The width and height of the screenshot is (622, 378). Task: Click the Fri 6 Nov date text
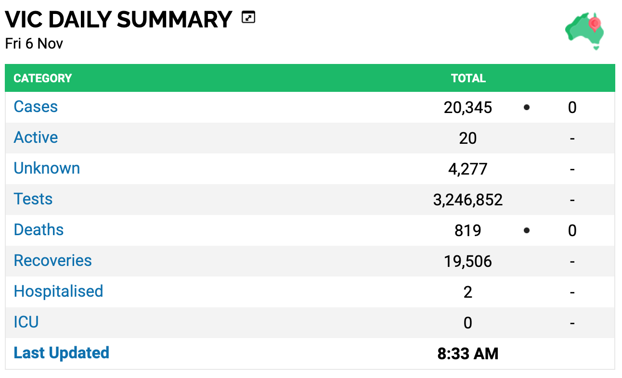click(x=34, y=44)
